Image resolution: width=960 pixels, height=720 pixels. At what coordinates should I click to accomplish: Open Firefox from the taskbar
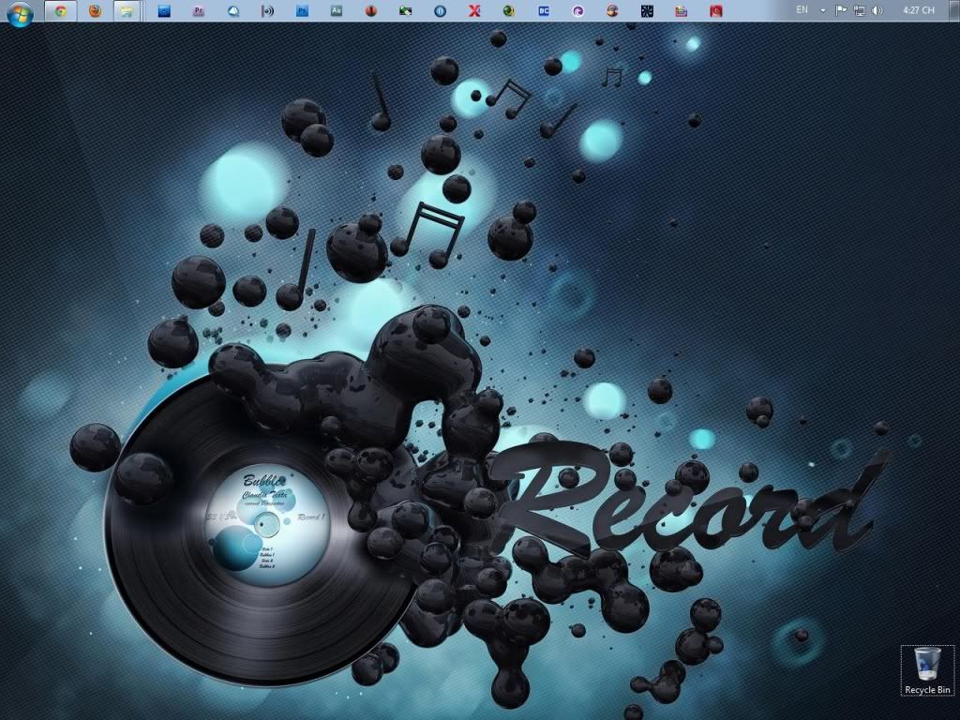(95, 11)
